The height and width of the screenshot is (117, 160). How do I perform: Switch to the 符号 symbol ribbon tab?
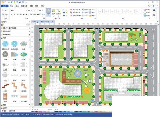pos(37,6)
